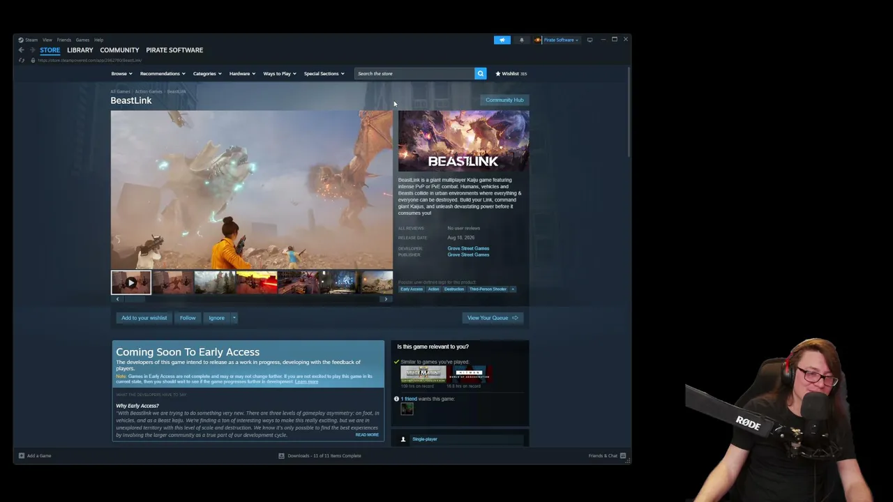893x502 pixels.
Task: Click the 1 friend link
Action: 409,399
